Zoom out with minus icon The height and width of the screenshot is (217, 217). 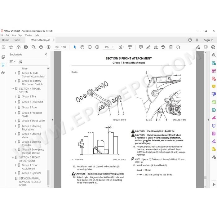(90, 47)
